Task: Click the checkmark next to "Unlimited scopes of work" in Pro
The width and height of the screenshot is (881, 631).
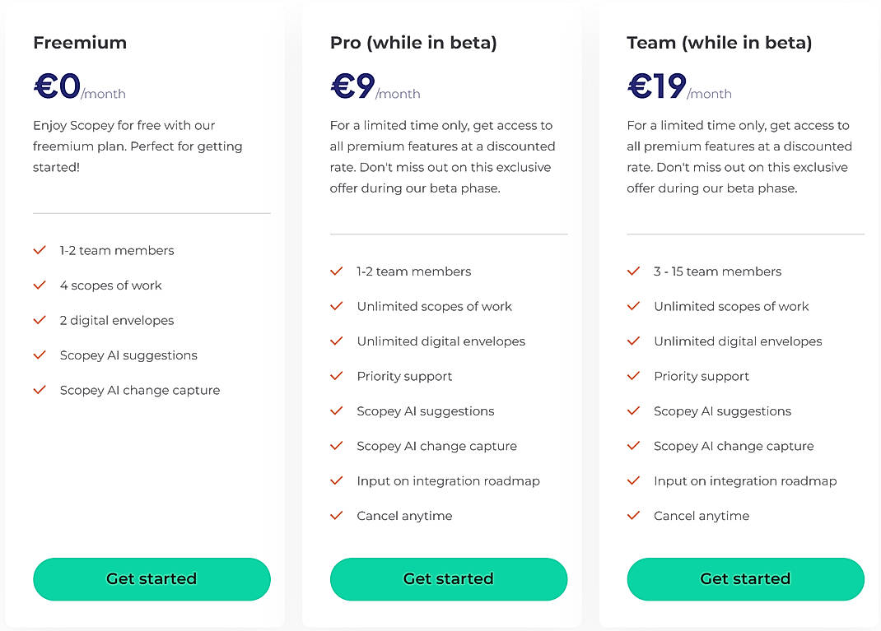Action: [x=336, y=306]
